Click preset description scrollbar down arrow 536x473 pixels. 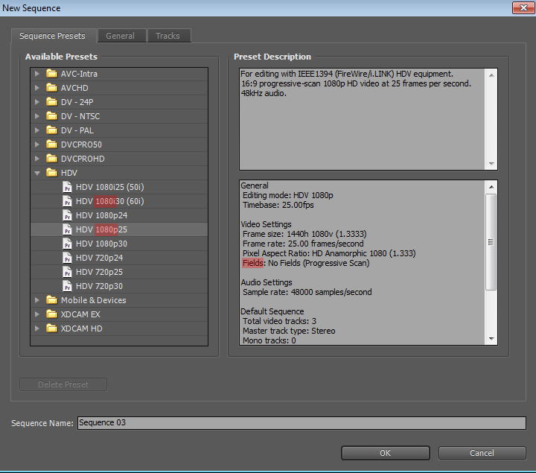491,164
